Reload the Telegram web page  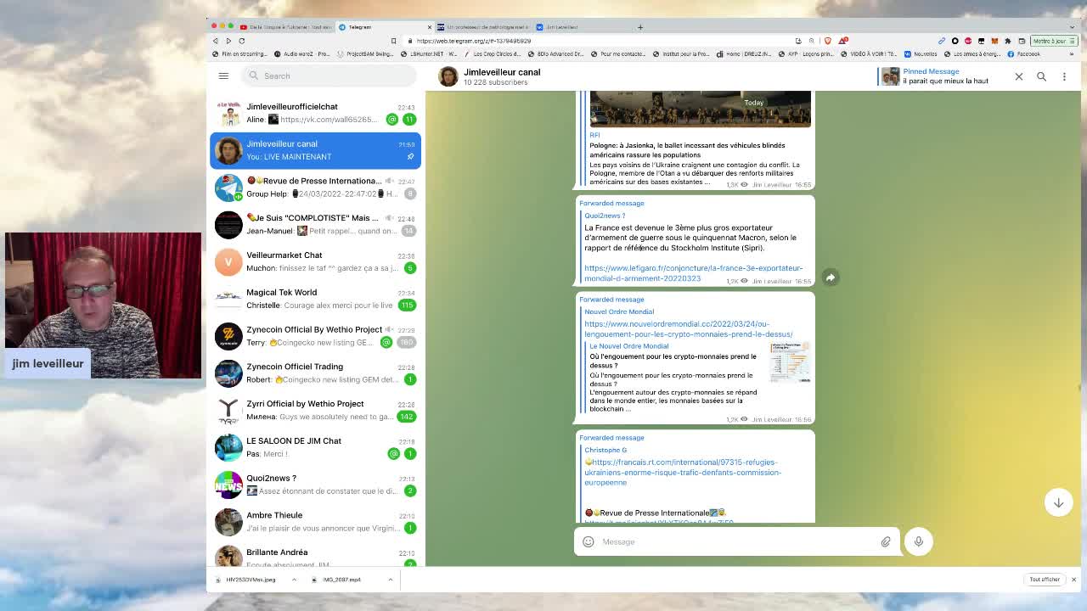(242, 41)
